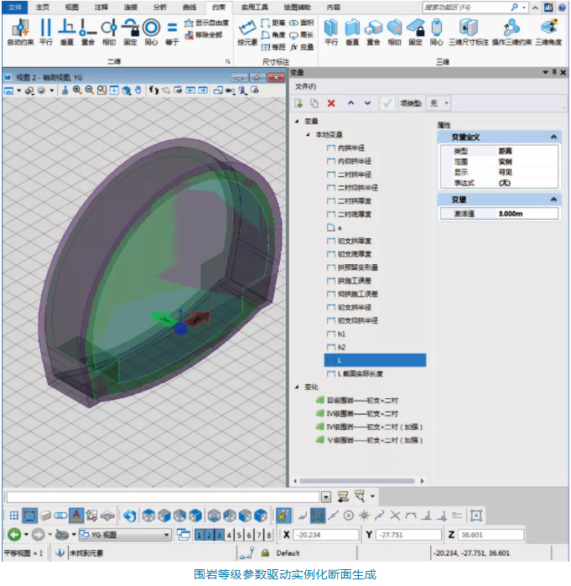
Task: Select the 3D 相切 tangent constraint
Action: click(x=394, y=32)
